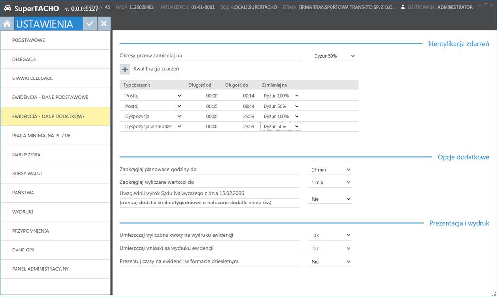This screenshot has height=297, width=497.
Task: Open 'Zaokrąglaj planowane godziny do' dropdown
Action: click(x=330, y=170)
